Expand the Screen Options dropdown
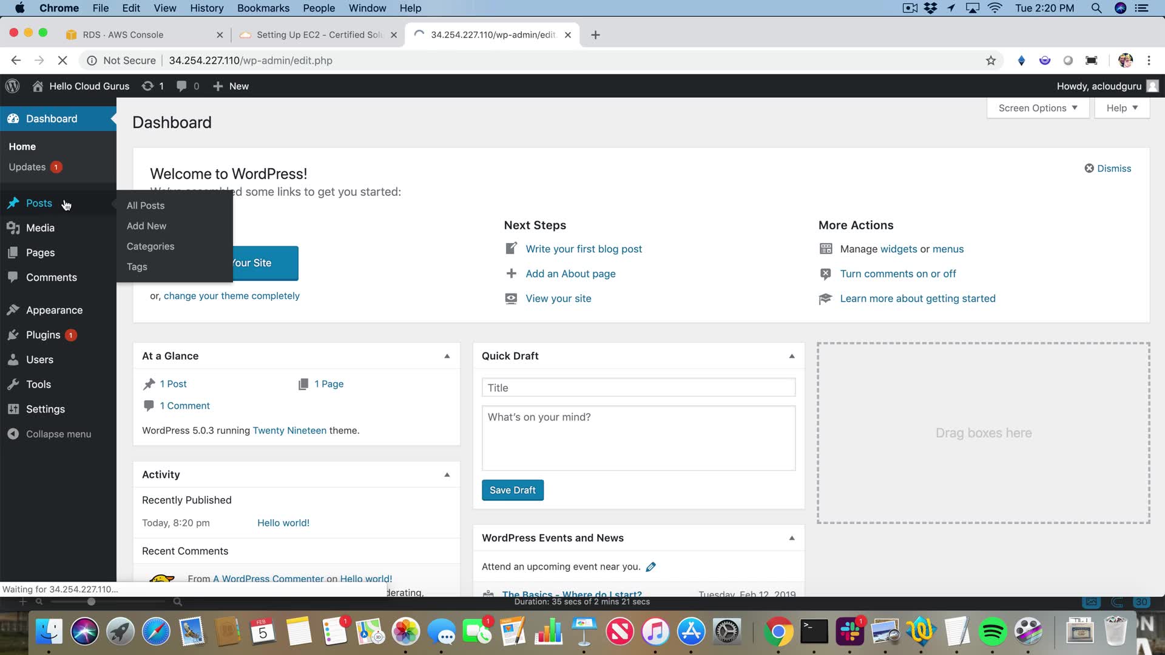Screen dimensions: 1165x655 click(x=1038, y=108)
